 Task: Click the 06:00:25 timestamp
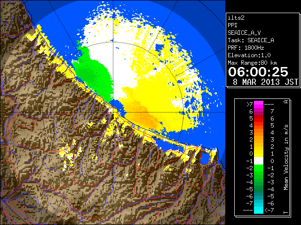(258, 72)
